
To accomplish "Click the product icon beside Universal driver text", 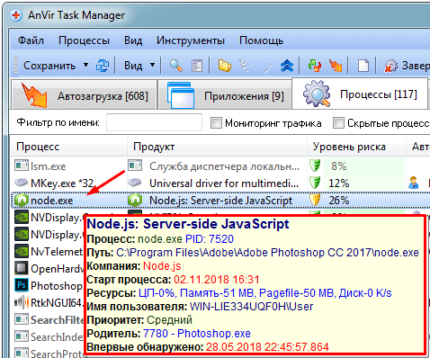I will click(x=135, y=183).
